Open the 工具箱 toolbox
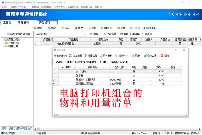 coord(135,28)
